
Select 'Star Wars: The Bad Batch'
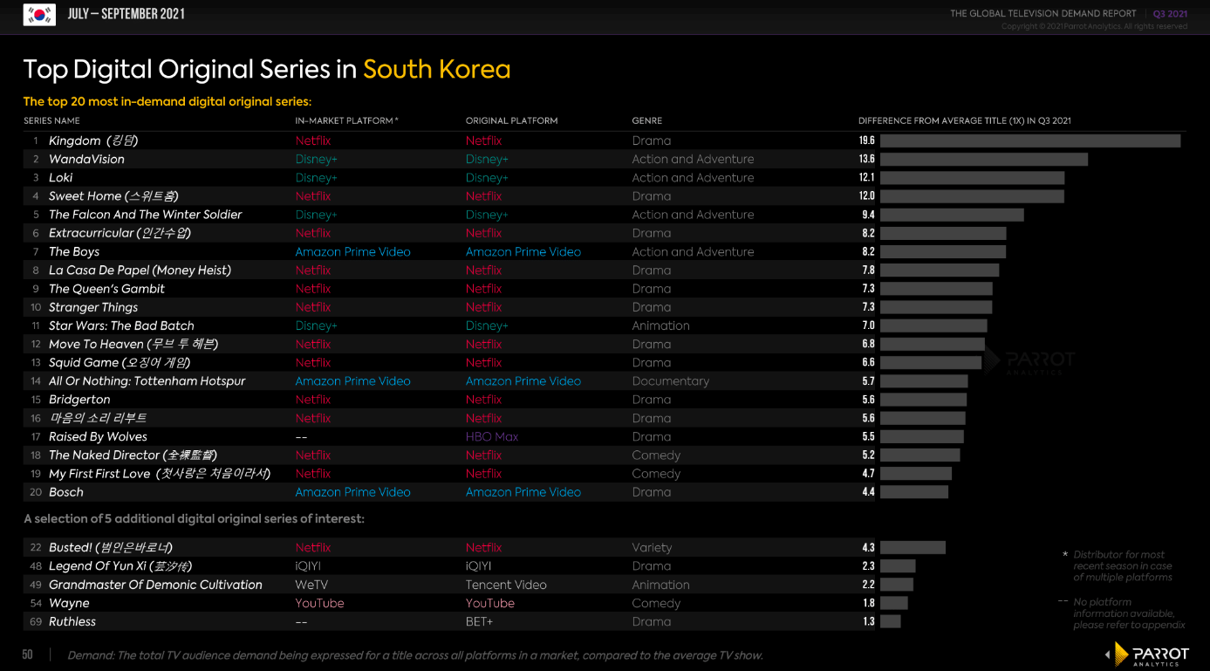[121, 325]
